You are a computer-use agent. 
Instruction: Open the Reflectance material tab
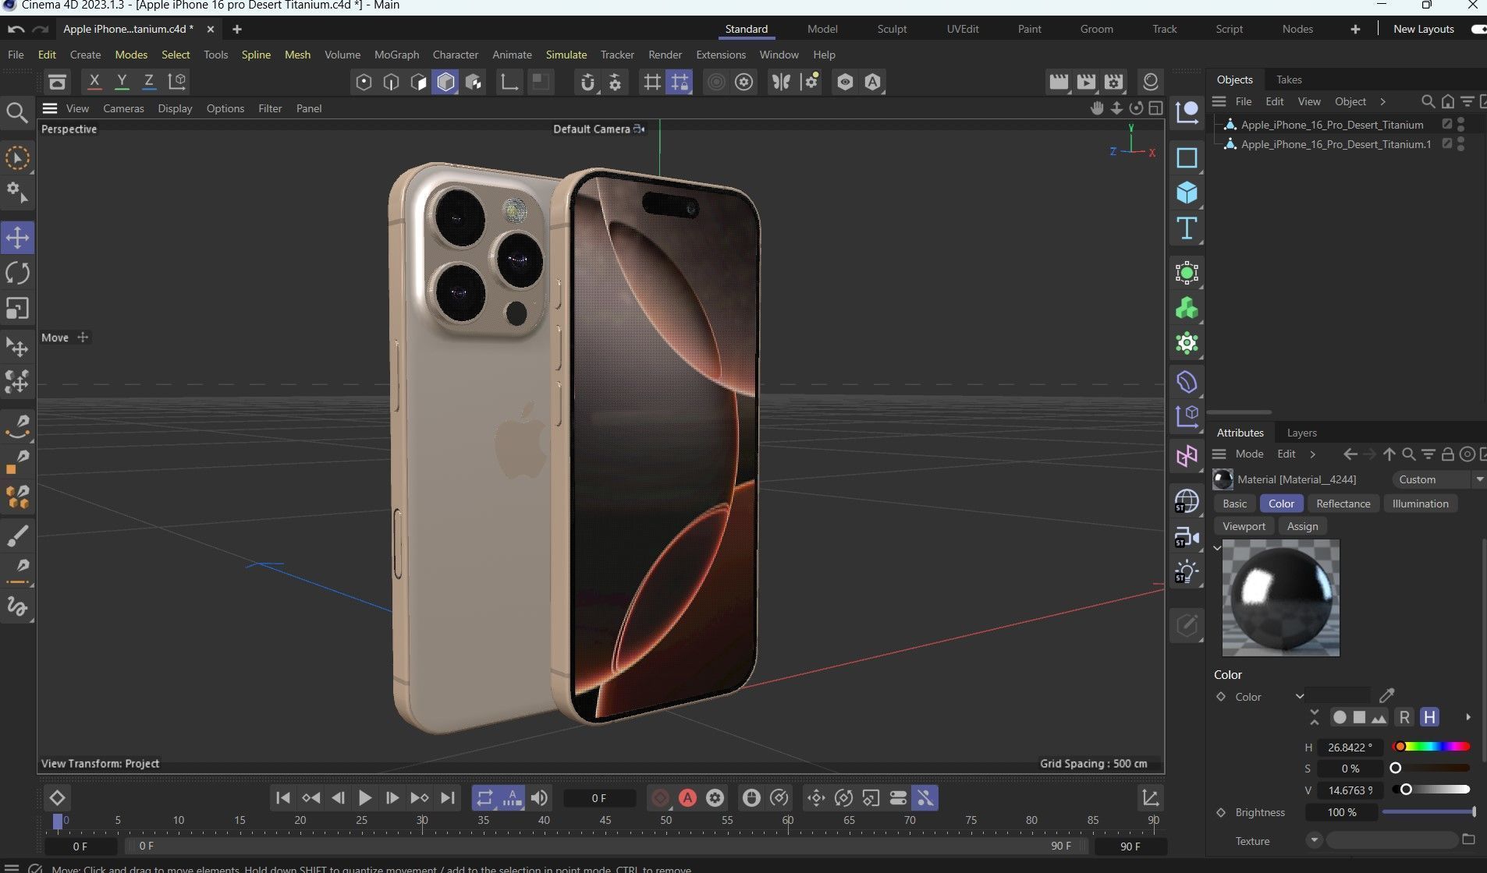[1343, 504]
